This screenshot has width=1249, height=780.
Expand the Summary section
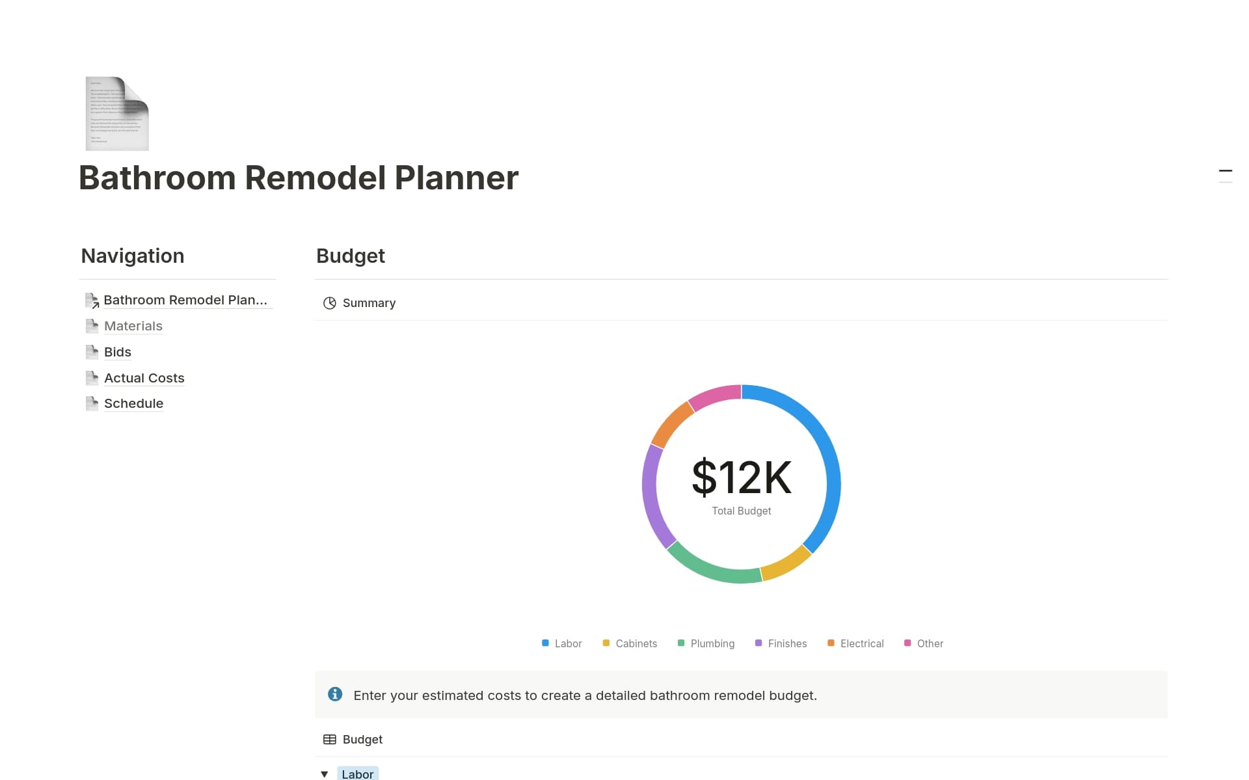point(369,303)
